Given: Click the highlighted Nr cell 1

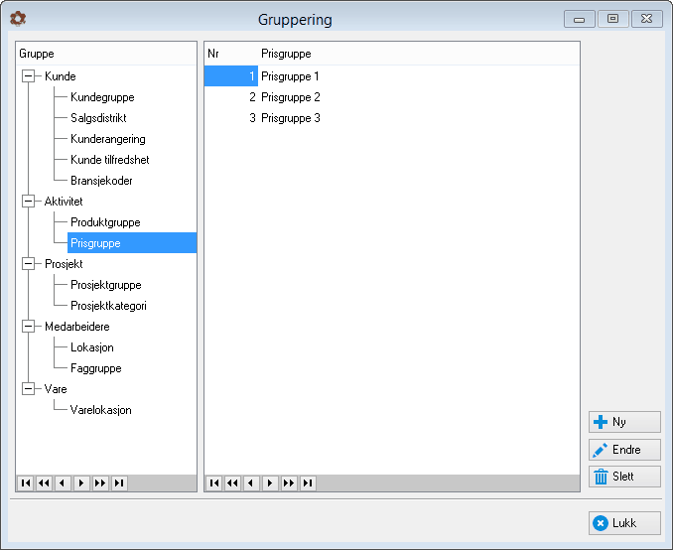Looking at the screenshot, I should point(231,76).
